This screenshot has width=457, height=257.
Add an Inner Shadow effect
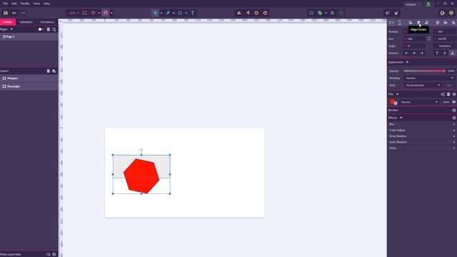pyautogui.click(x=454, y=142)
